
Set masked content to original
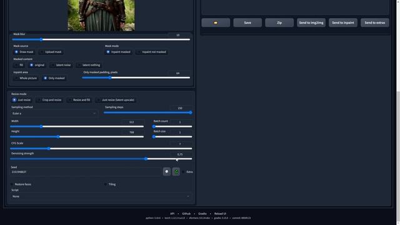coord(37,65)
